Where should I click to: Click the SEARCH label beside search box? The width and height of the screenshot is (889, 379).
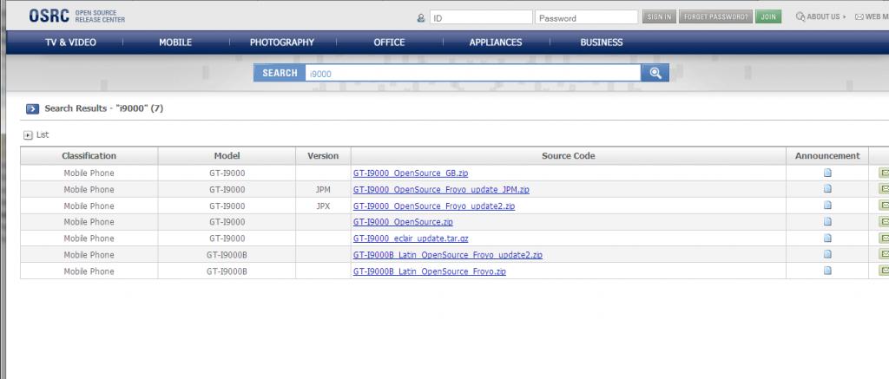280,73
